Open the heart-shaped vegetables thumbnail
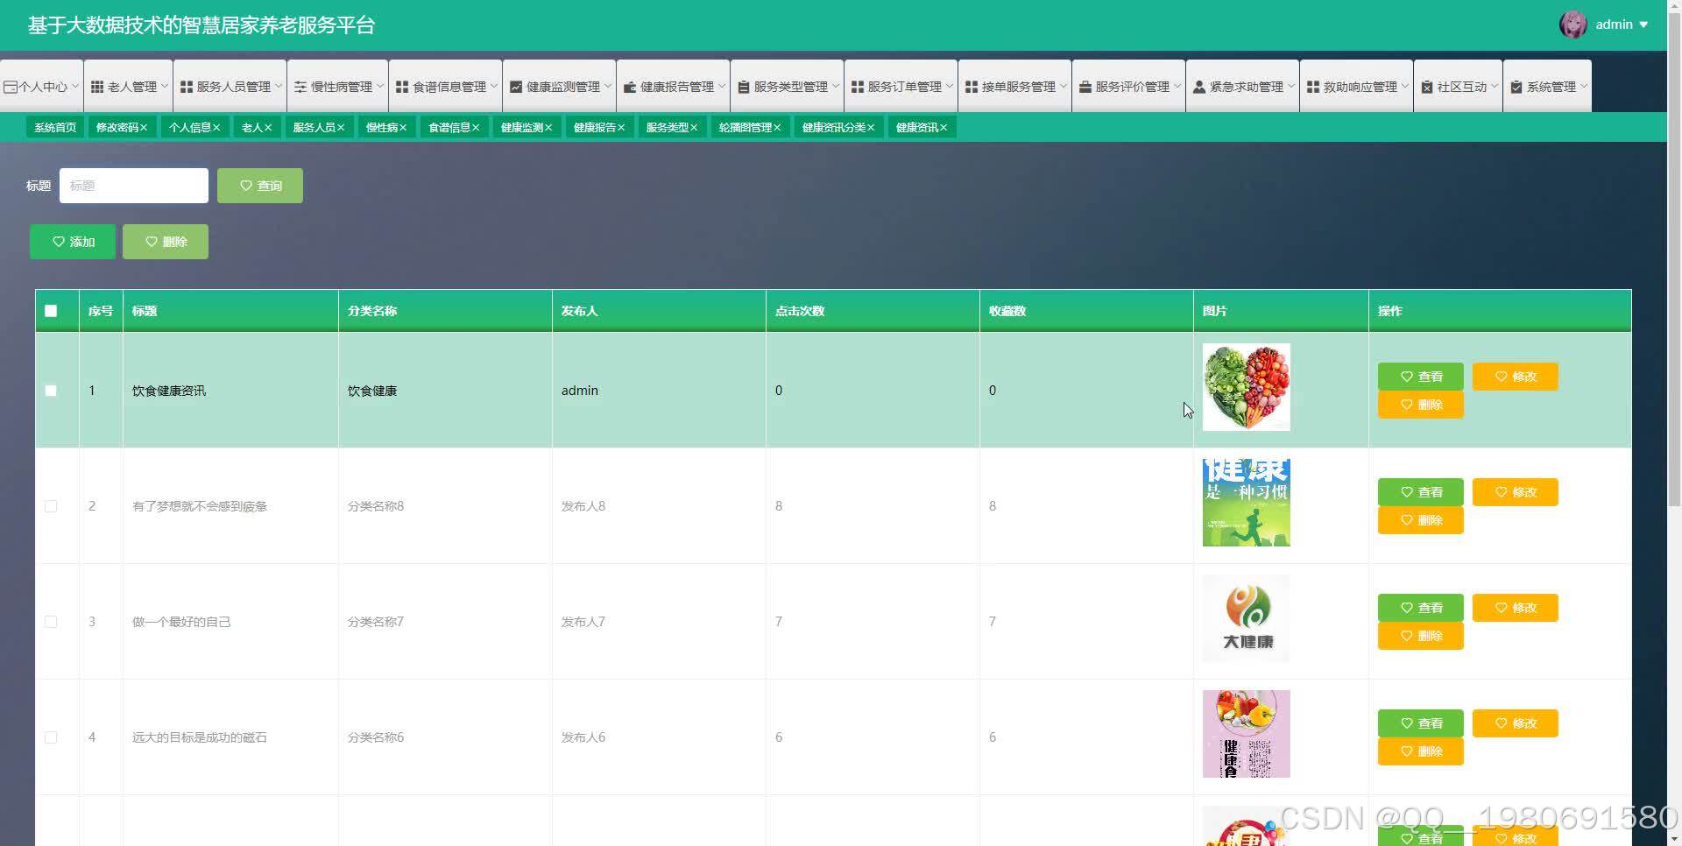The height and width of the screenshot is (846, 1682). click(x=1247, y=387)
